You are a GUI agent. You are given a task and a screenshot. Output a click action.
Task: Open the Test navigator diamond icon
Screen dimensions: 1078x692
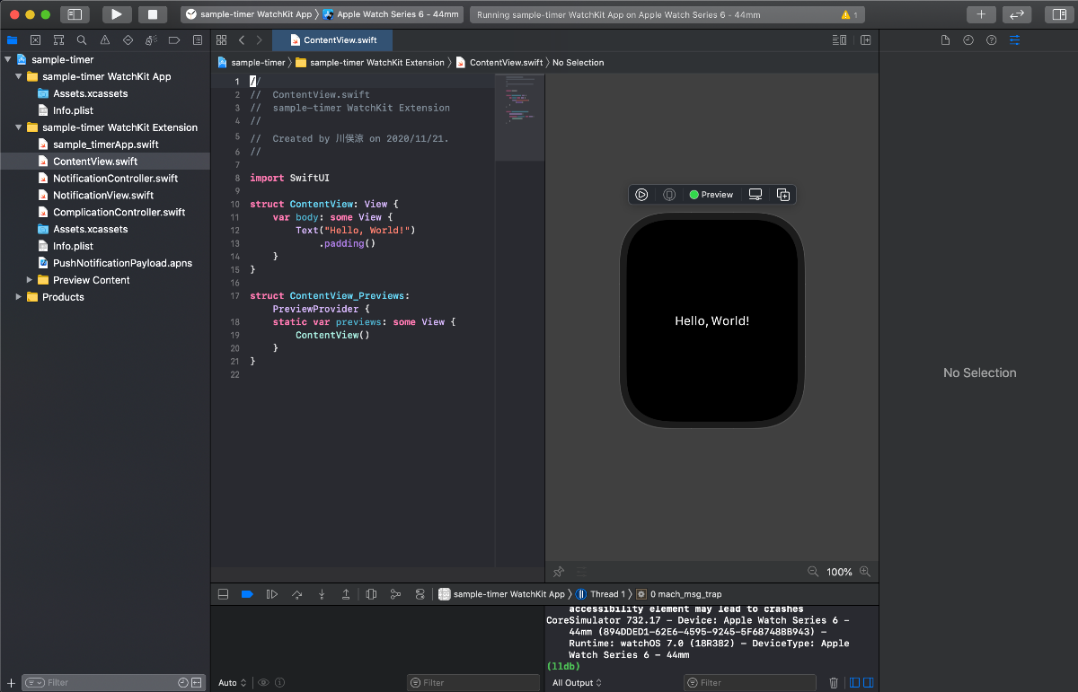(128, 40)
